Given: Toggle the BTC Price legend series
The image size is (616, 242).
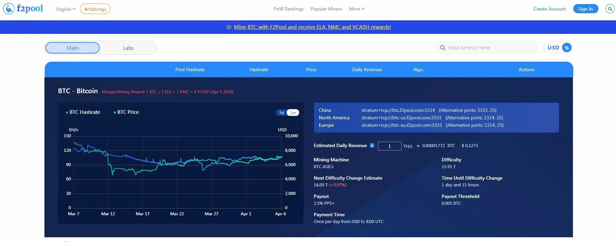Looking at the screenshot, I should (x=126, y=112).
